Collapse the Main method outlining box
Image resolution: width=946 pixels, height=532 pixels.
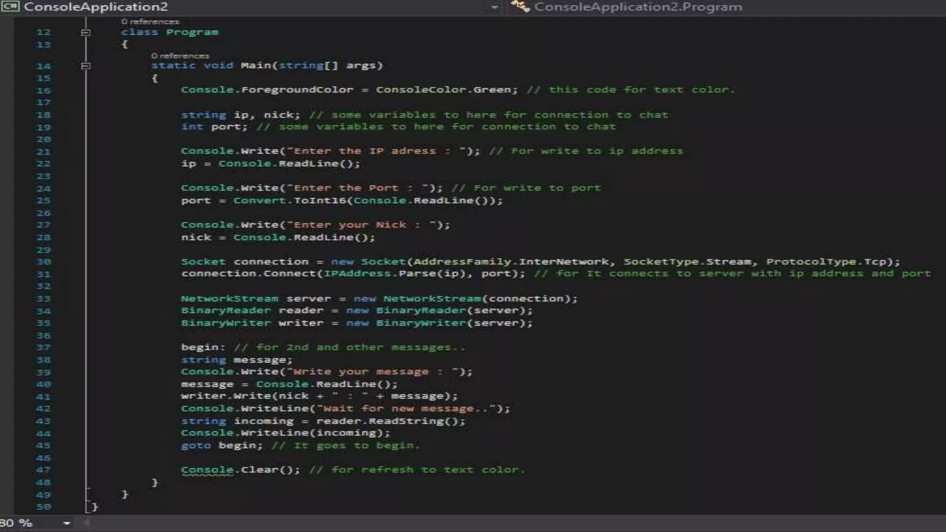(85, 66)
